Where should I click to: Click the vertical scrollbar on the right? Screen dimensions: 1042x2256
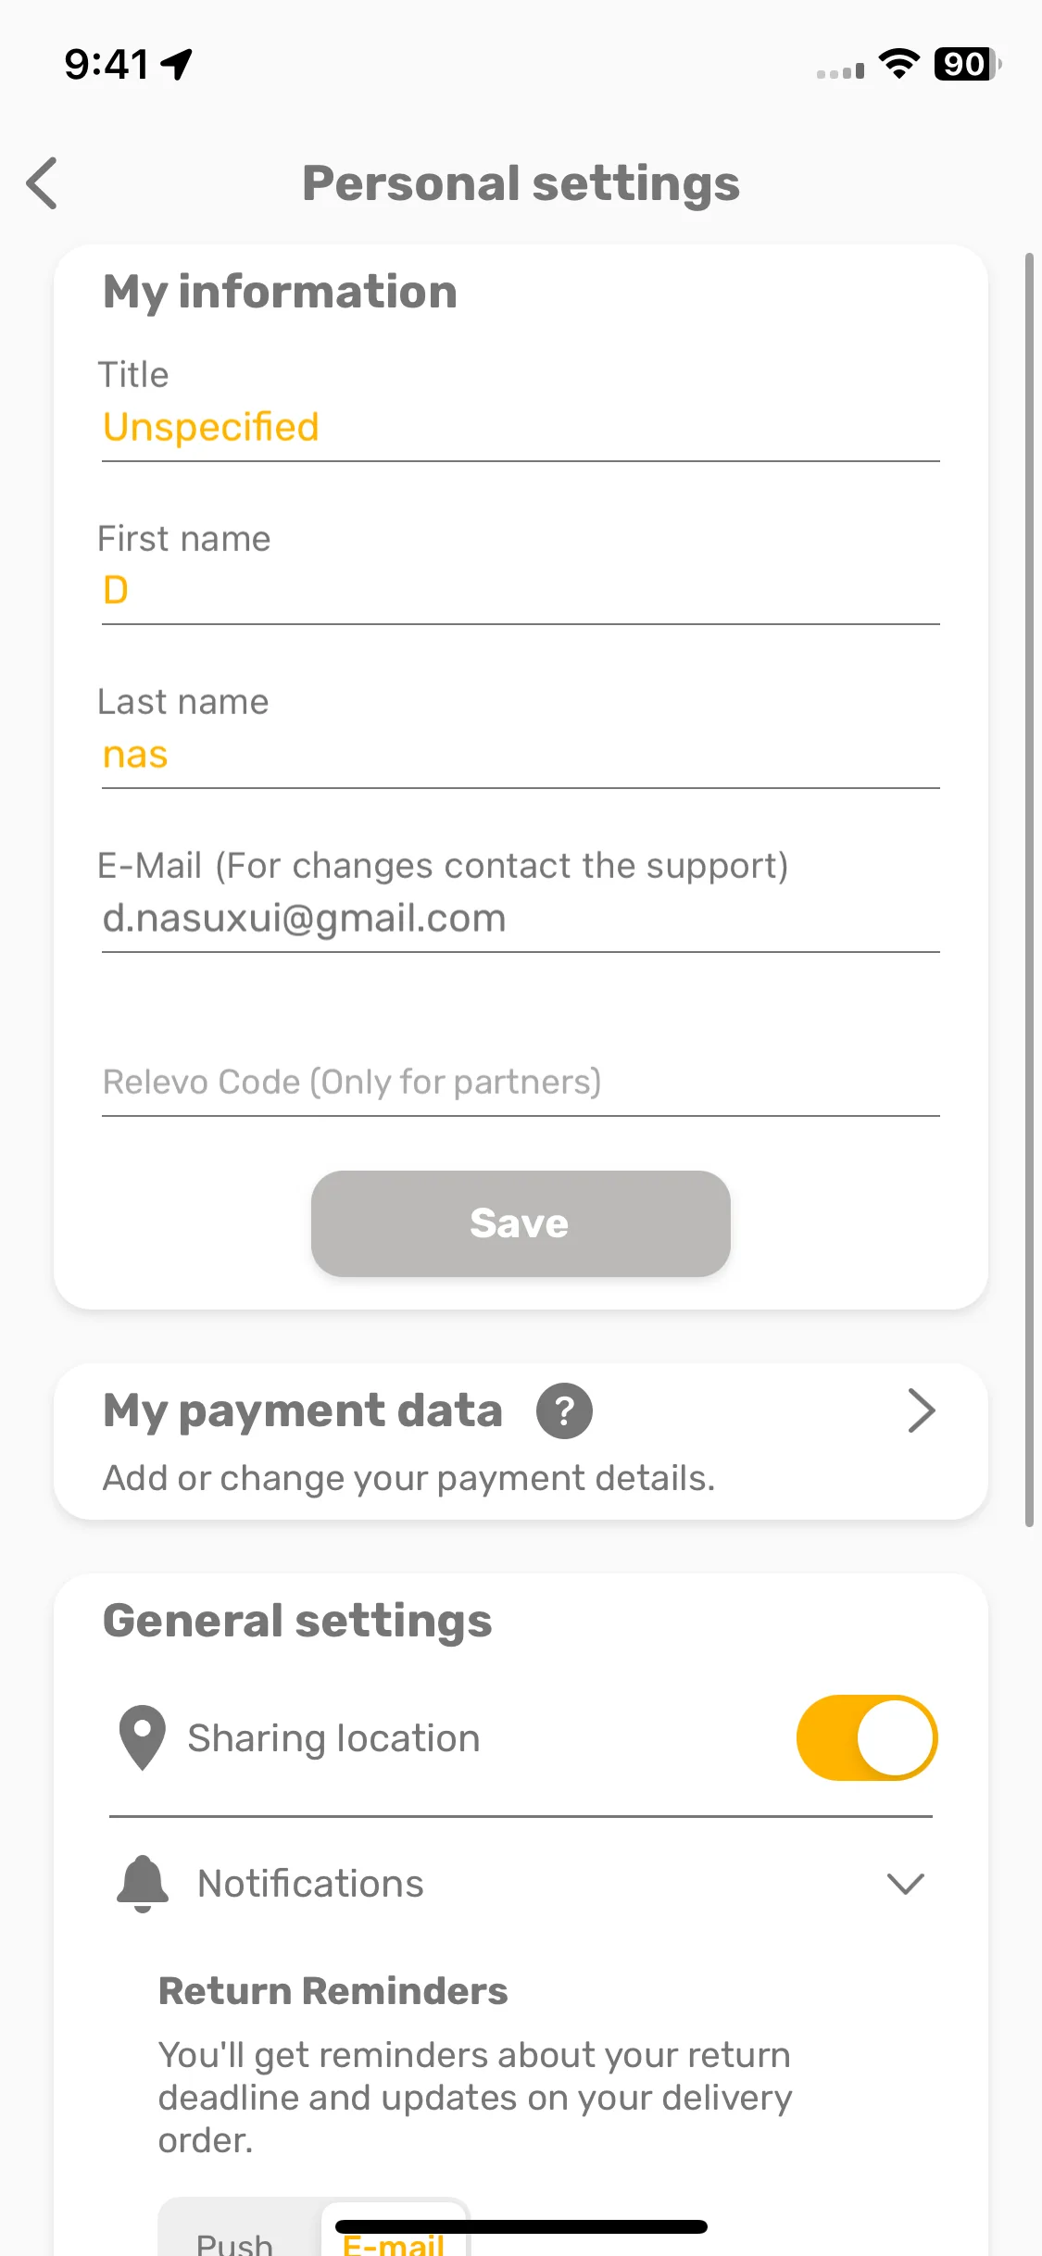(1029, 889)
